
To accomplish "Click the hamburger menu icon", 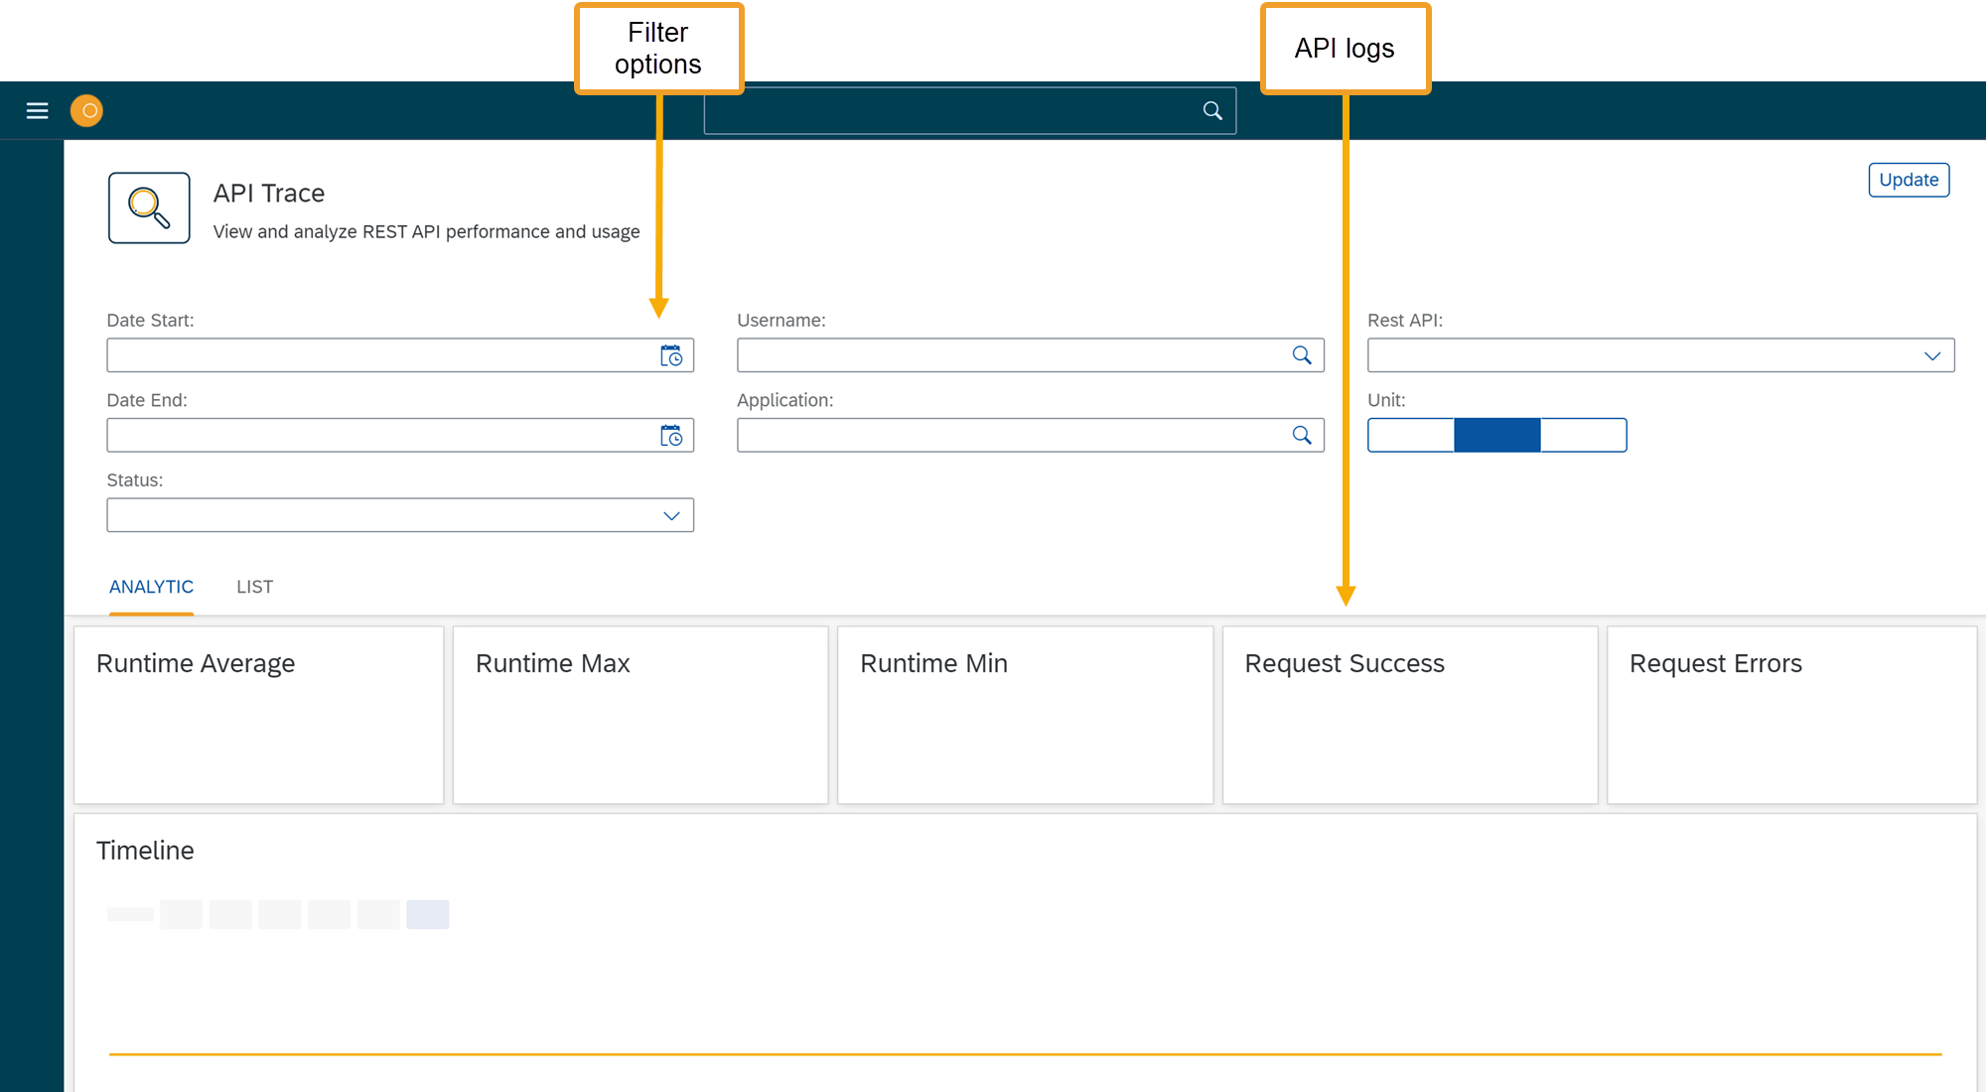I will (x=37, y=110).
